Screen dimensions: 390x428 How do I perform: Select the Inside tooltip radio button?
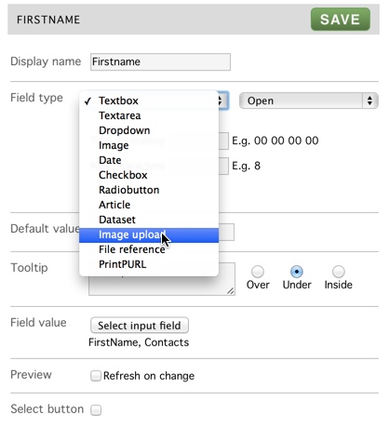click(339, 272)
